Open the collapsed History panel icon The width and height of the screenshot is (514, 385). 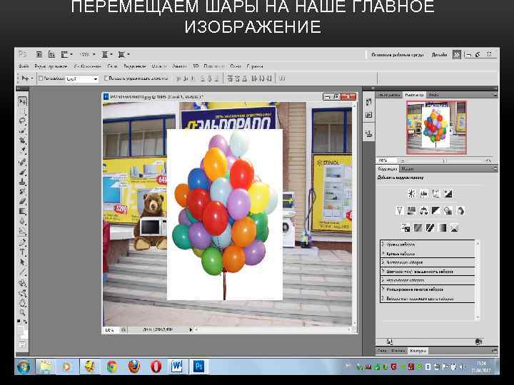(x=369, y=102)
